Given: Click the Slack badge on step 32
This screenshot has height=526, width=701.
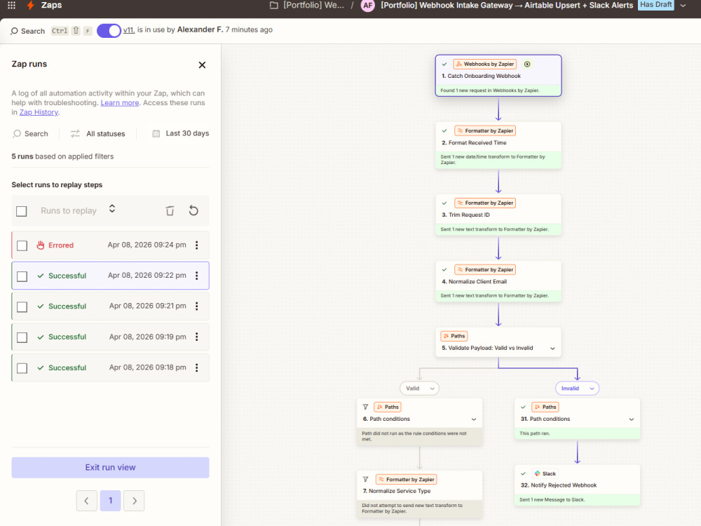Looking at the screenshot, I should point(545,473).
